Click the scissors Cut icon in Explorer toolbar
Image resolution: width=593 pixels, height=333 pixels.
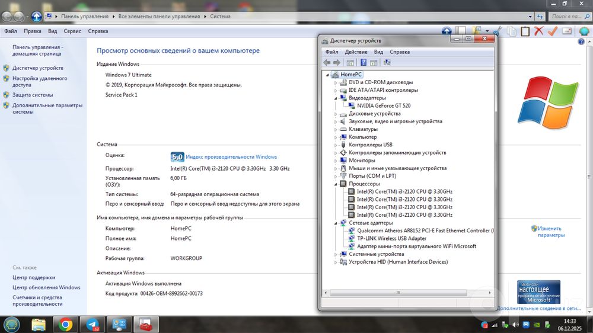click(x=498, y=31)
